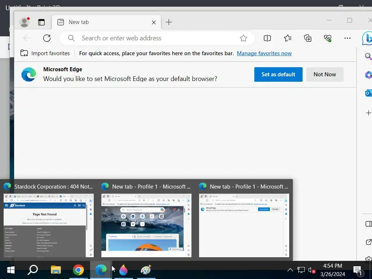372x279 pixels.
Task: Open the paint palette app in taskbar
Action: pyautogui.click(x=146, y=270)
